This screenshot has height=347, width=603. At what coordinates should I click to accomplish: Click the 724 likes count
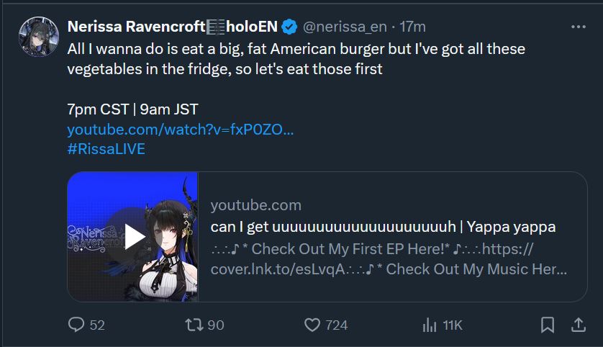coord(336,325)
